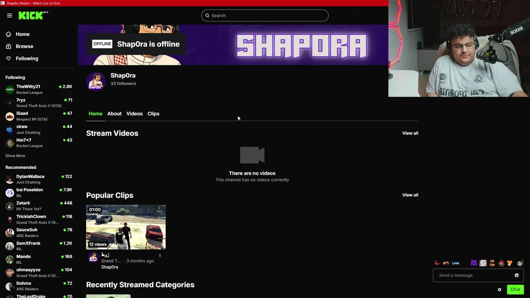Switch to the Videos tab
The image size is (530, 298).
click(134, 114)
